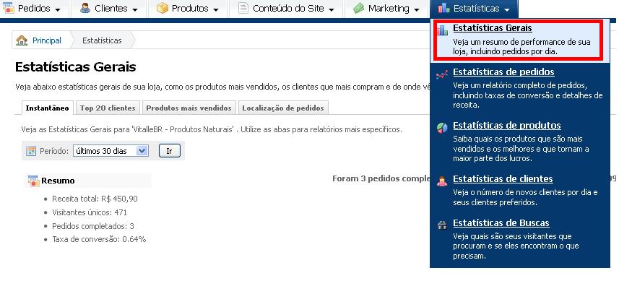Viewport: 619px width, 281px height.
Task: Click the Estatísticas de produtos pie chart icon
Action: click(442, 127)
